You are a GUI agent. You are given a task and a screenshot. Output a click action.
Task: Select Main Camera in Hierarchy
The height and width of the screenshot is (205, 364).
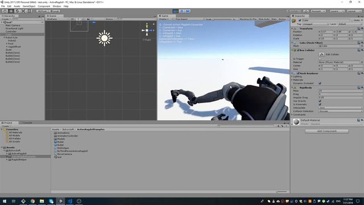point(13,25)
